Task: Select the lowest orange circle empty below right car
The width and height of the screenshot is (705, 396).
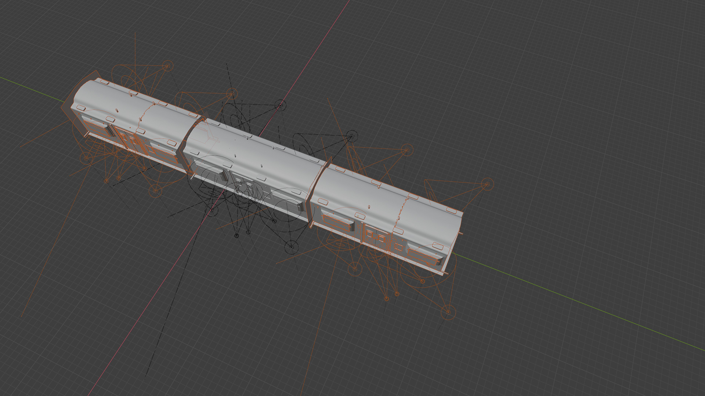Action: click(448, 312)
